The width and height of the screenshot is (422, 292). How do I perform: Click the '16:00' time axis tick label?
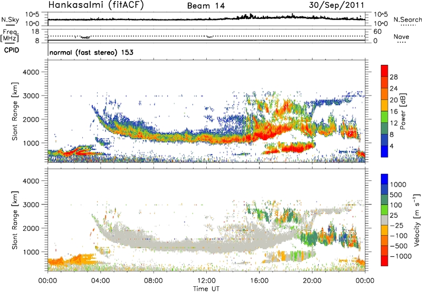point(259,281)
